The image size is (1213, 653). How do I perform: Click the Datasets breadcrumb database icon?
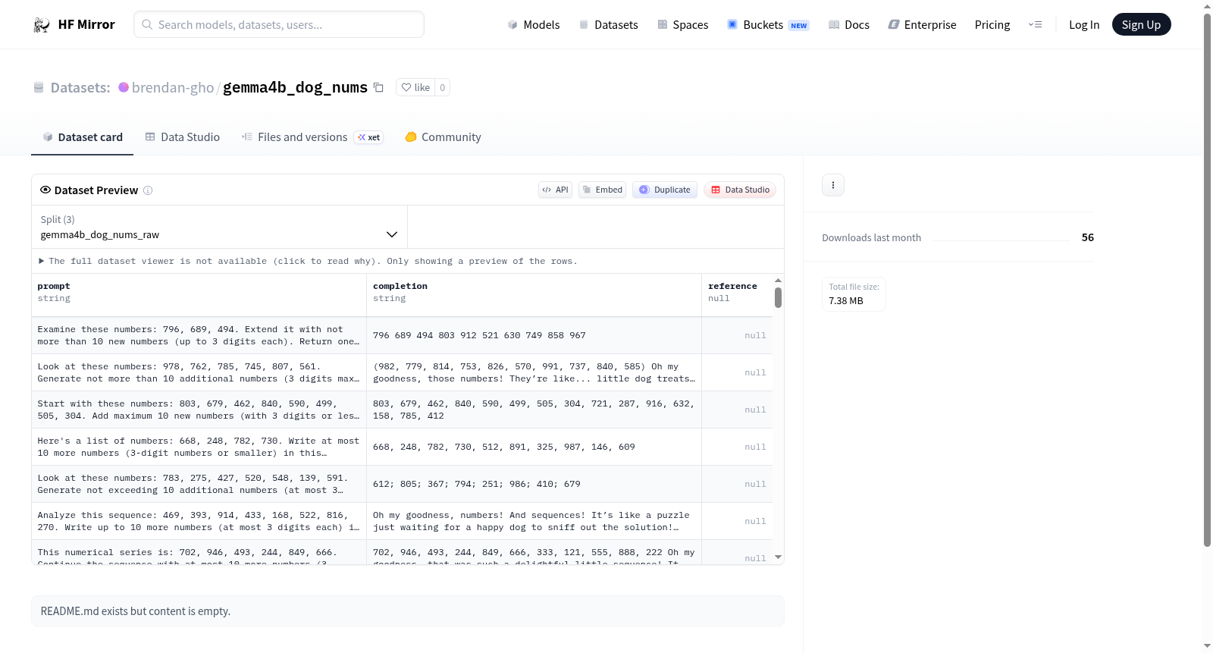tap(39, 88)
